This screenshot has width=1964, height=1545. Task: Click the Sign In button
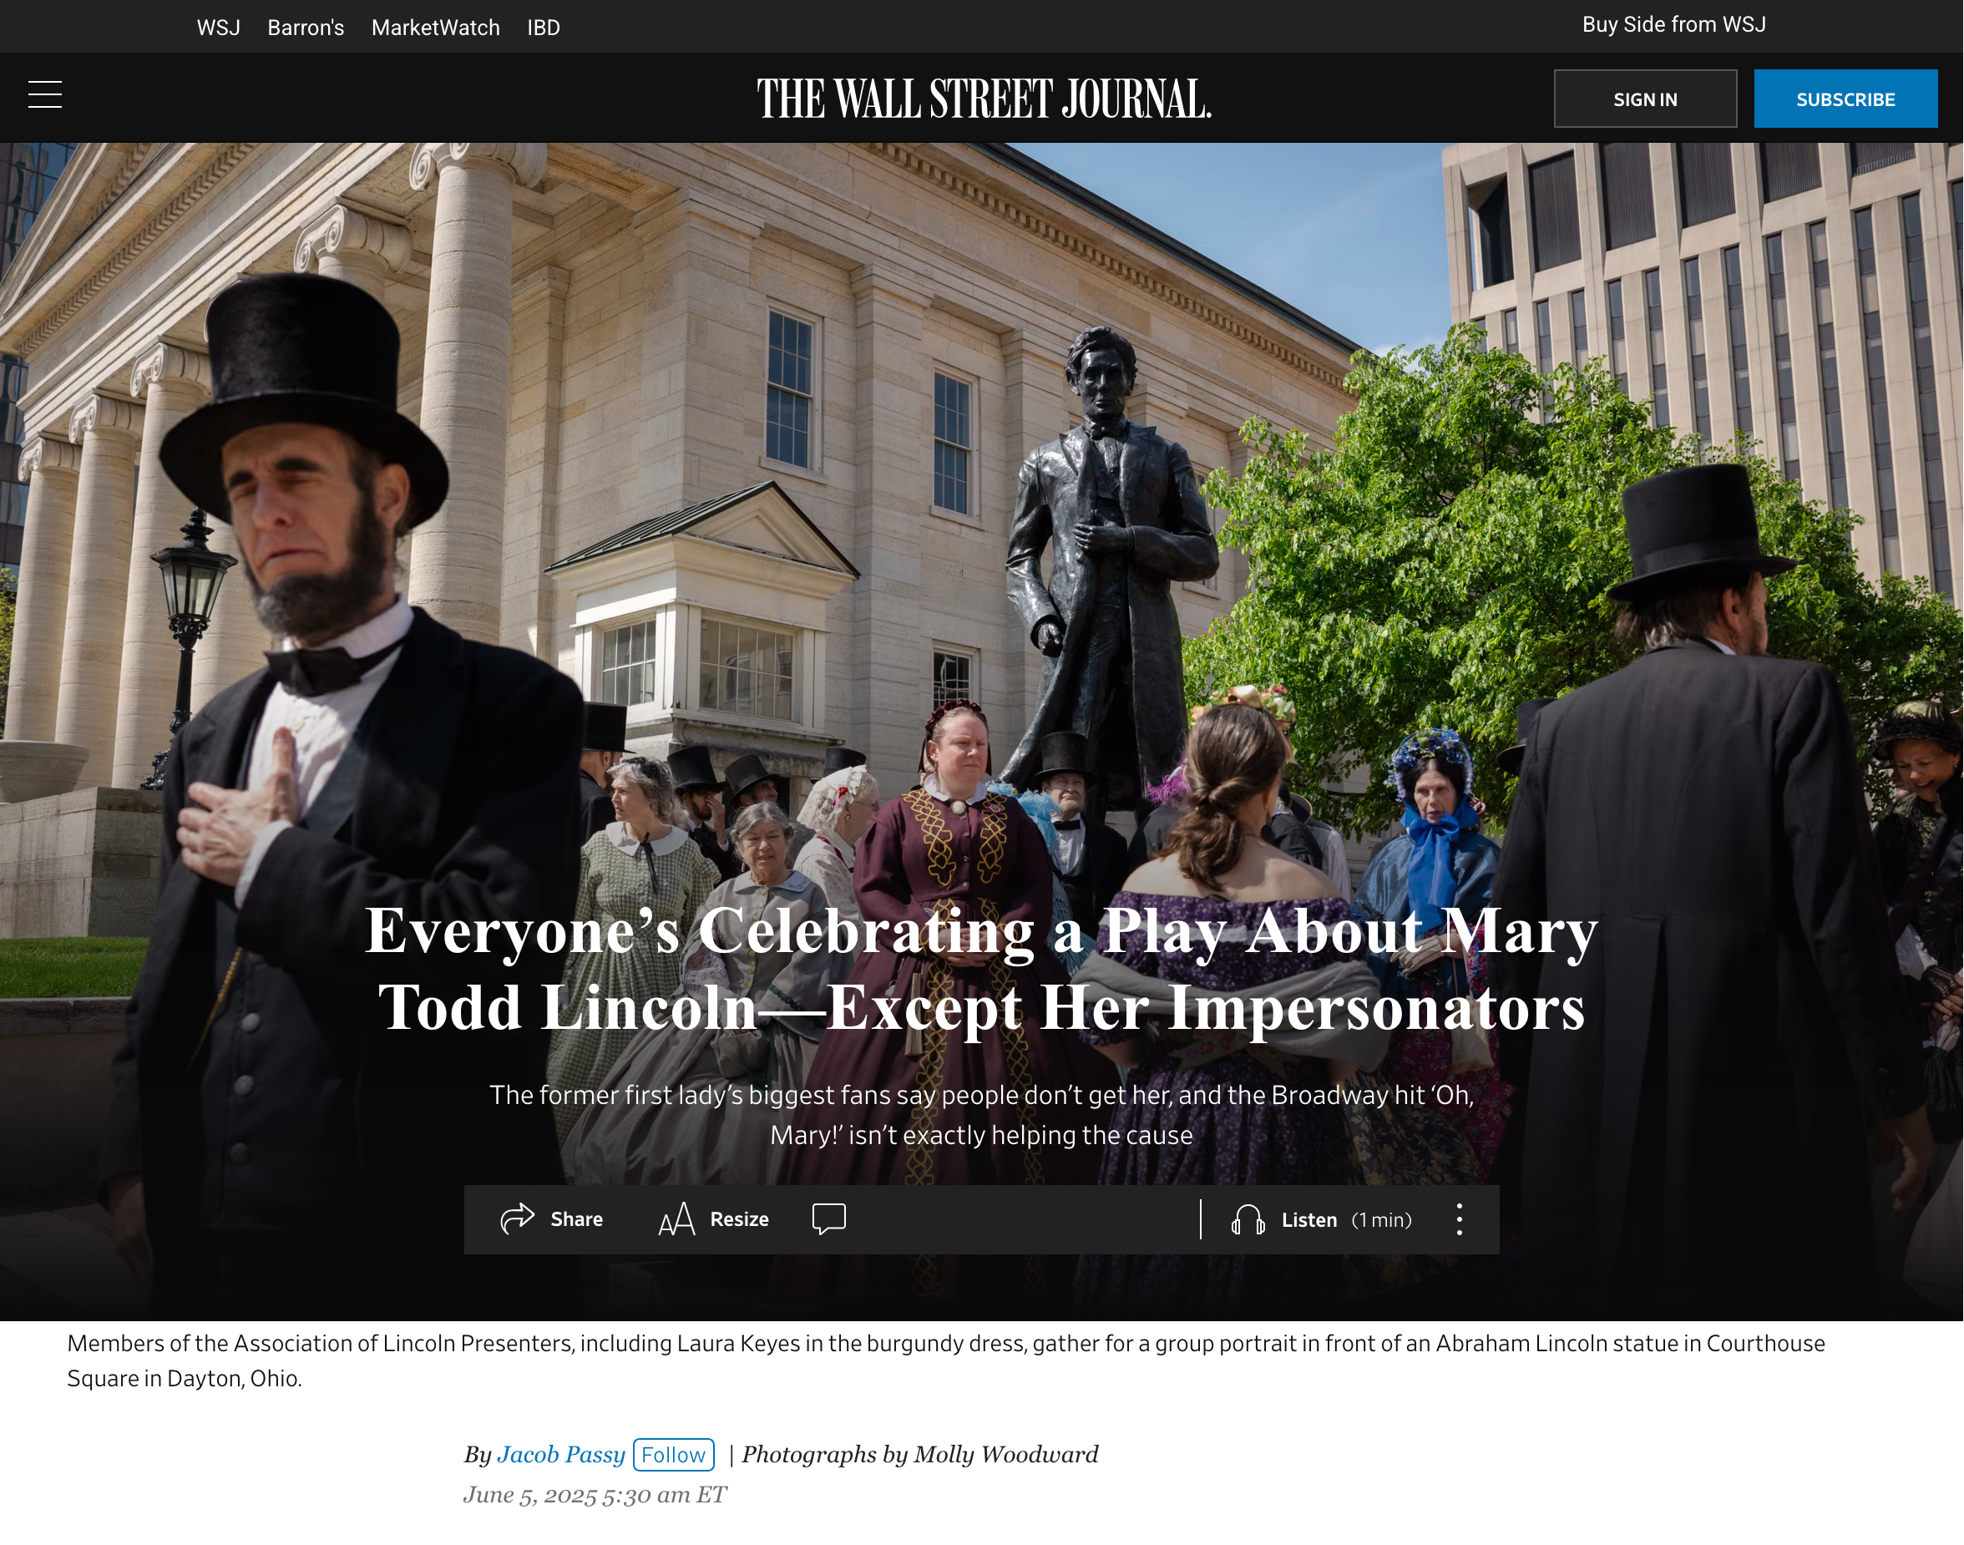[x=1646, y=99]
